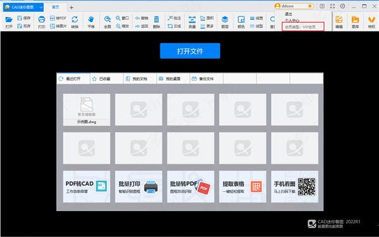Open the 更多 more measurements option
The height and width of the screenshot is (237, 379).
207,26
